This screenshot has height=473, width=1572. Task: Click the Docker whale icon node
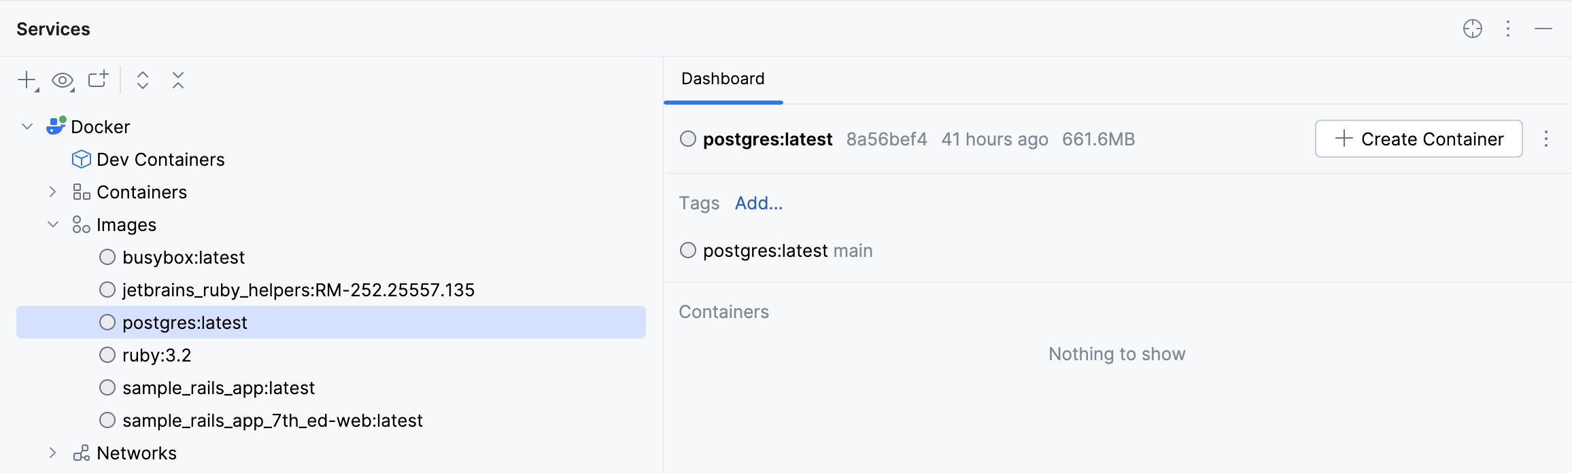57,126
